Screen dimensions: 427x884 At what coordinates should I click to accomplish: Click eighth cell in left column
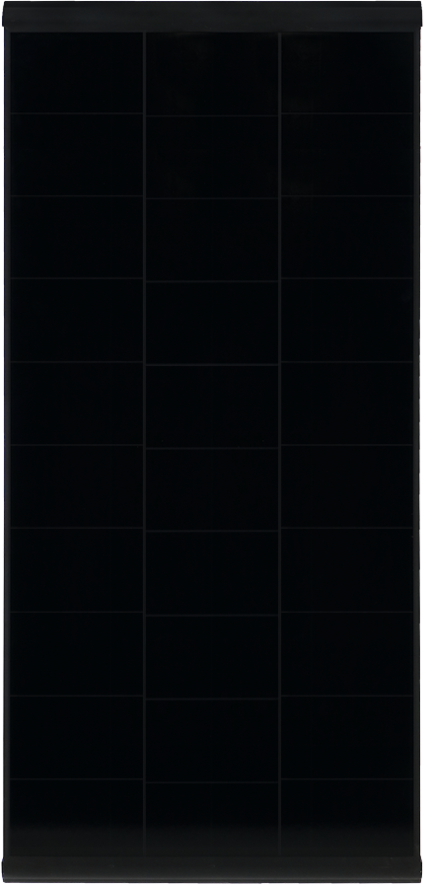click(77, 653)
